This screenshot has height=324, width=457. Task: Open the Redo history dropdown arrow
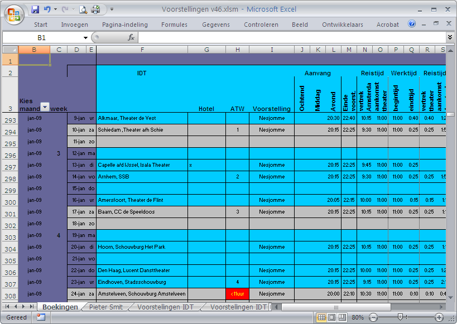click(73, 9)
